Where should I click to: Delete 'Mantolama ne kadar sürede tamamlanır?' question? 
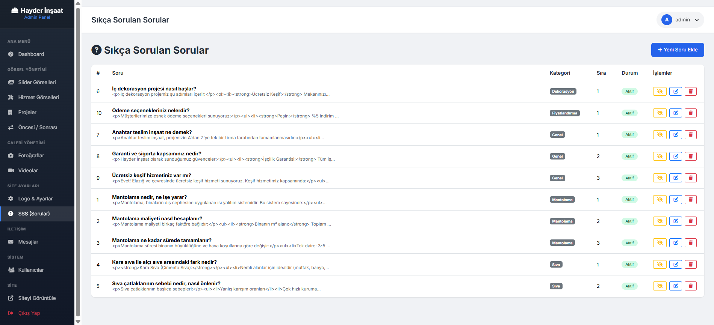pyautogui.click(x=690, y=243)
